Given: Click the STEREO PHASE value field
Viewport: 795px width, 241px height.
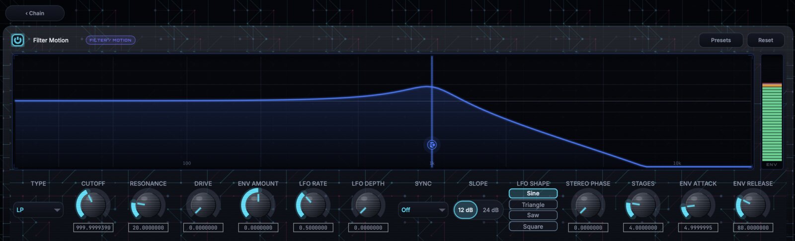Looking at the screenshot, I should (x=588, y=228).
